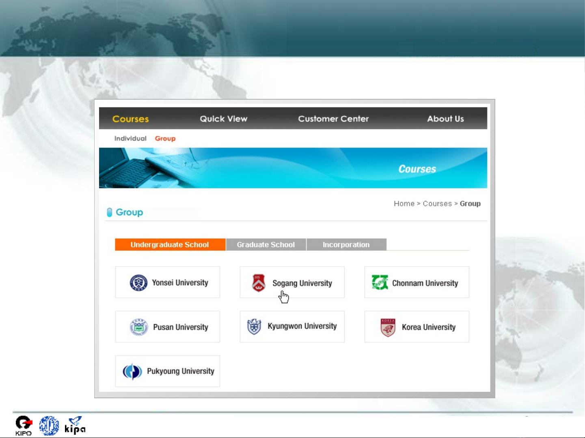585x438 pixels.
Task: Select the Group submenu item
Action: (165, 139)
